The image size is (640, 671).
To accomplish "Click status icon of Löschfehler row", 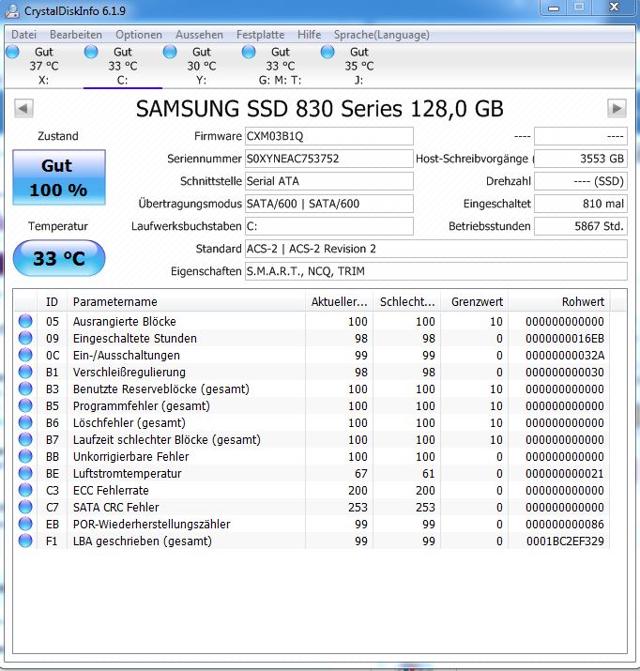I will point(25,422).
